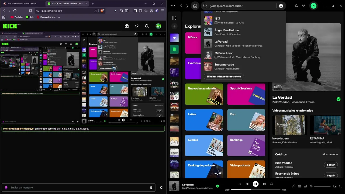The width and height of the screenshot is (345, 194).
Task: Open YouTube bookmark
Action: [17, 17]
